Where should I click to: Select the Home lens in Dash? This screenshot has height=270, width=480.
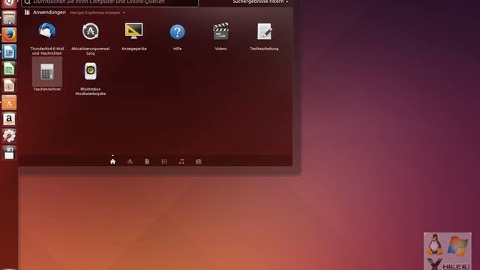click(112, 161)
